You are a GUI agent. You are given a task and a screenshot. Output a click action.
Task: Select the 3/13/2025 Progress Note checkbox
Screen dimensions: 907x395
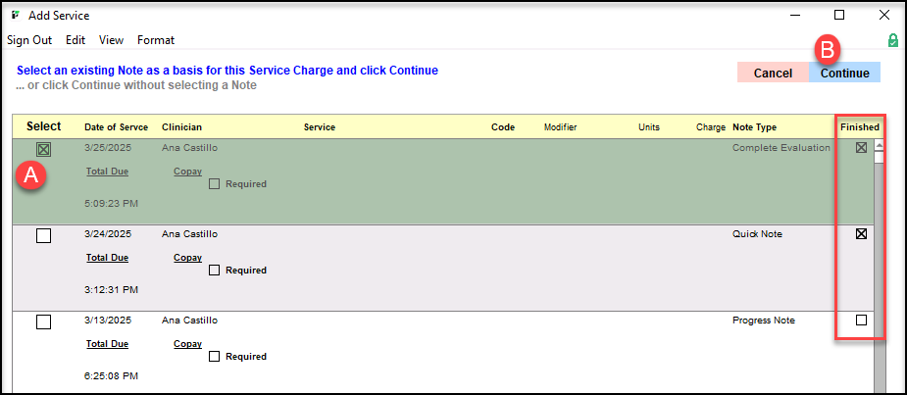(x=43, y=321)
